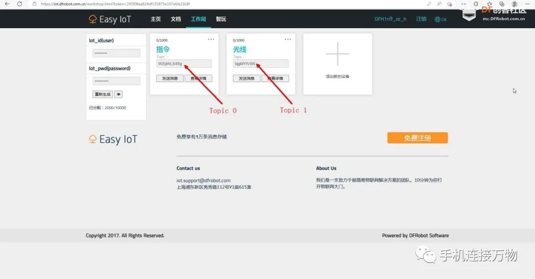
Task: Open three-dot menu on 光线 card
Action: (x=288, y=40)
